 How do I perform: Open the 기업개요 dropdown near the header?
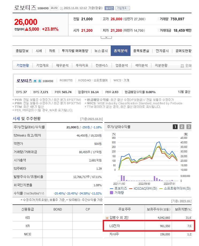(x=123, y=8)
